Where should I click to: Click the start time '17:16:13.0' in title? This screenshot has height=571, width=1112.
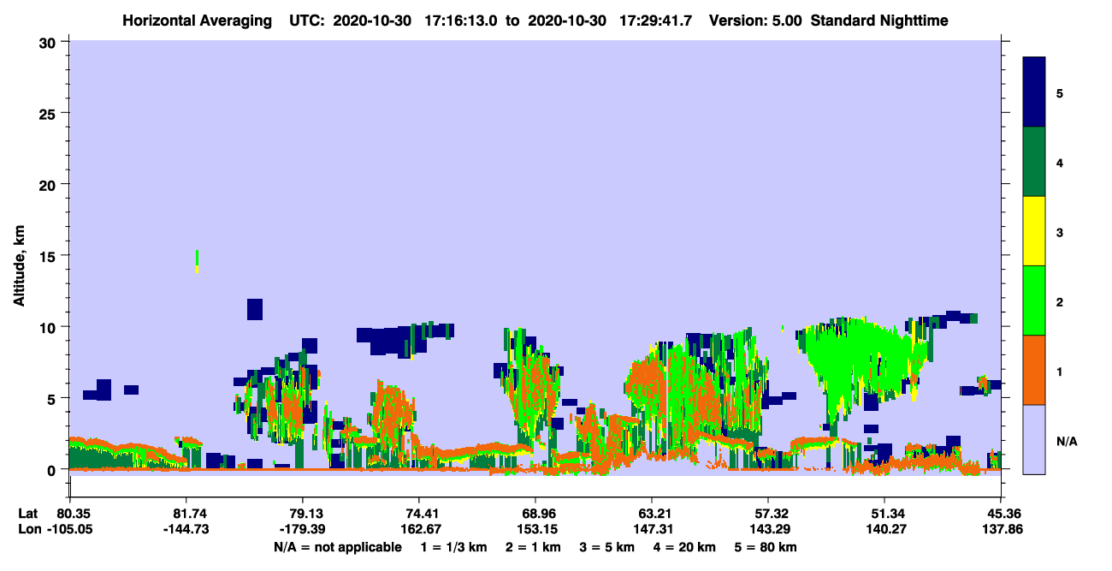coord(463,20)
